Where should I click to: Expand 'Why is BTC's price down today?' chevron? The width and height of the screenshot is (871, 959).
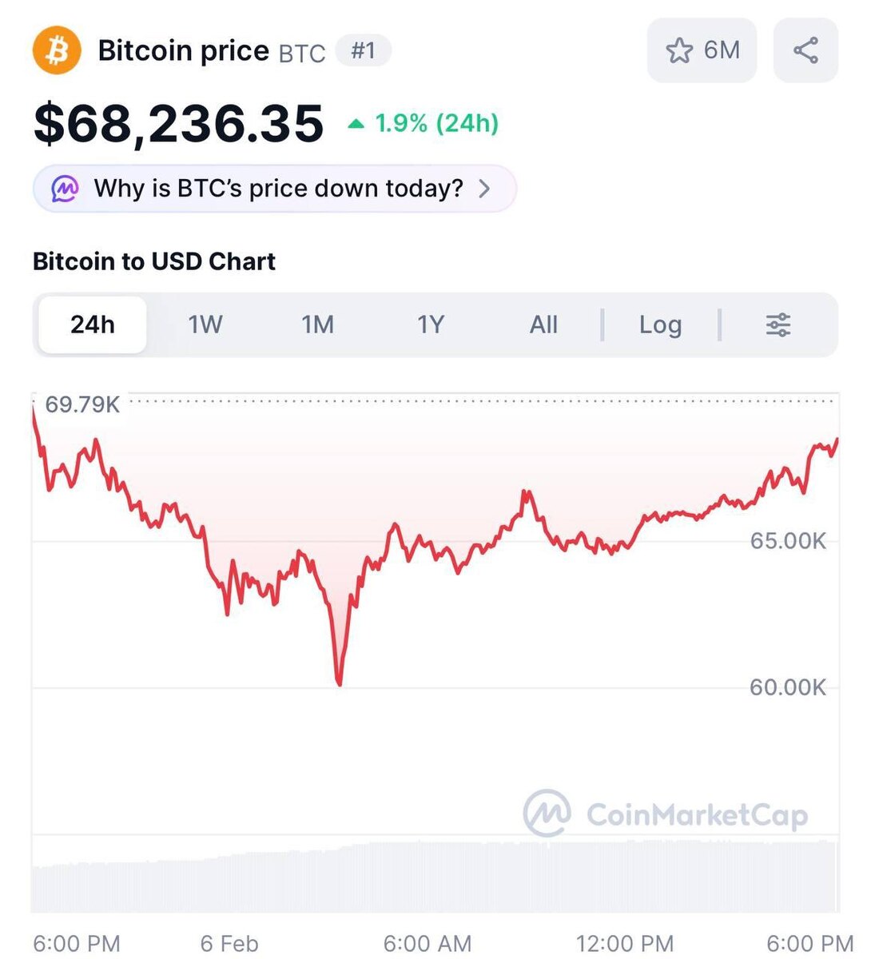[x=484, y=189]
